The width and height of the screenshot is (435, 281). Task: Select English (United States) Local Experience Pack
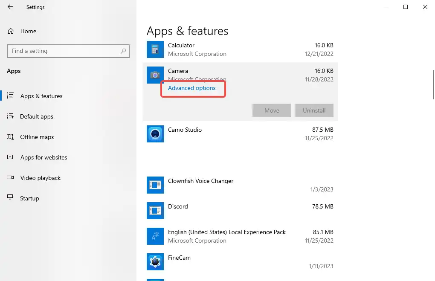coord(226,232)
